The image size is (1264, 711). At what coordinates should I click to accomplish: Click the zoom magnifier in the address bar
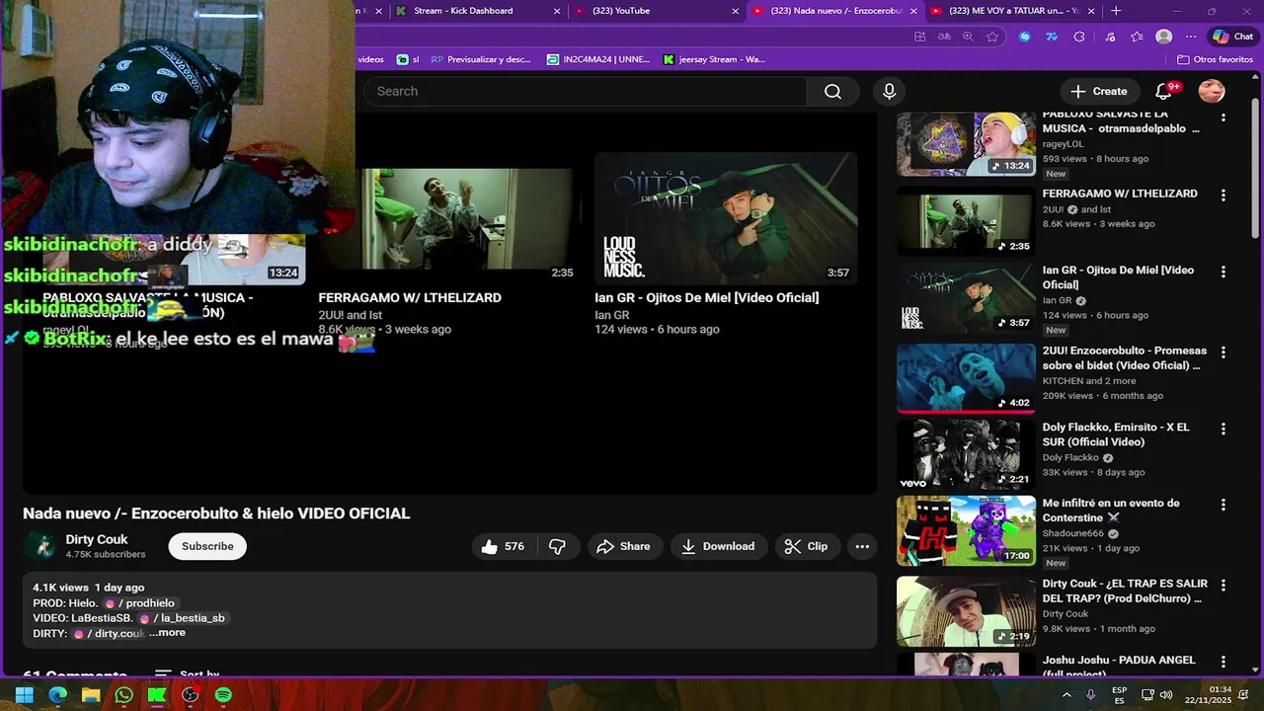[x=968, y=37]
